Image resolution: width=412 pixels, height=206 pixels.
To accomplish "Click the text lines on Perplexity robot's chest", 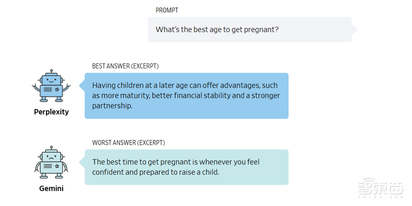I will coord(48,89).
